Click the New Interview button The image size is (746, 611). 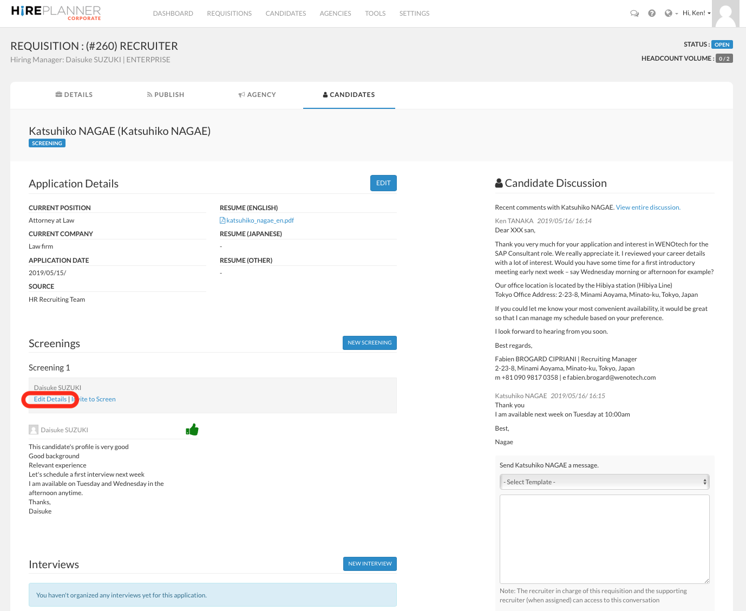coord(370,564)
